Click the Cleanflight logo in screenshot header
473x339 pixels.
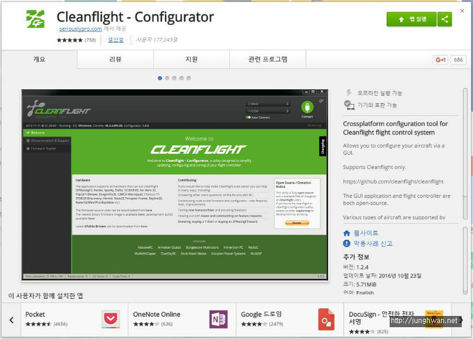point(59,109)
